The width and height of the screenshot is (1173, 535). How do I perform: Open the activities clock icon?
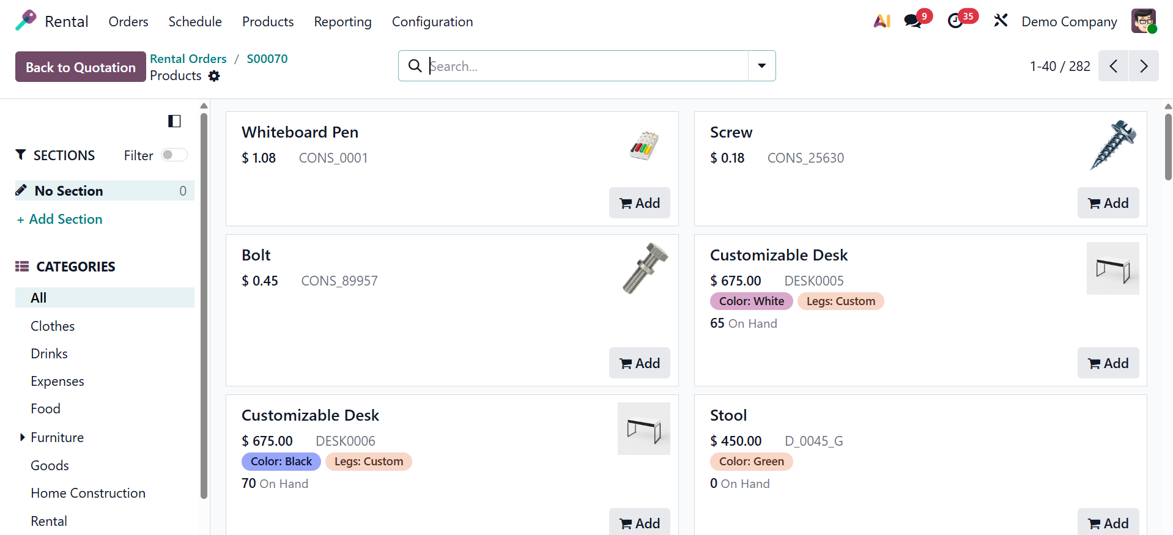tap(955, 21)
